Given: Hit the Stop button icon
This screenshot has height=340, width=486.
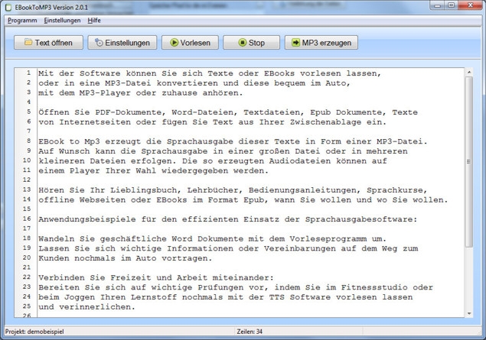Looking at the screenshot, I should (243, 43).
